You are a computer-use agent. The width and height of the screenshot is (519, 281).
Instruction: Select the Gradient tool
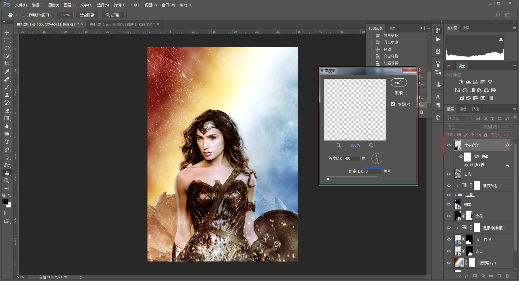(7, 118)
